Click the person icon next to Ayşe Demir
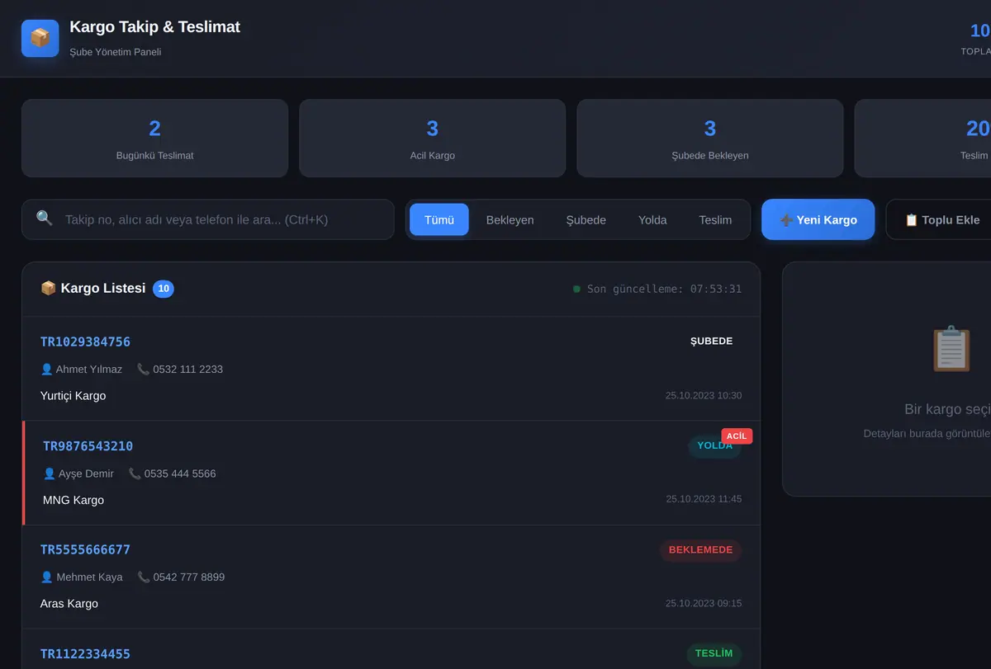 (50, 474)
